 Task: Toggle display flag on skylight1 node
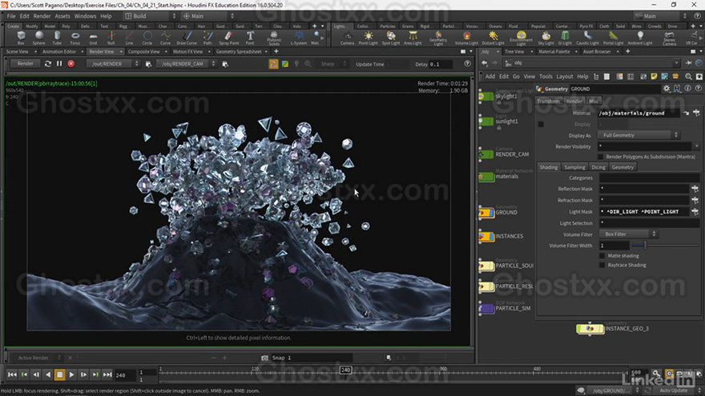pyautogui.click(x=491, y=96)
